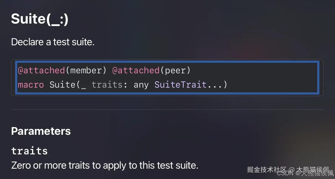The width and height of the screenshot is (335, 179).
Task: Click the horizontal divider above Parameters
Action: pyautogui.click(x=167, y=109)
